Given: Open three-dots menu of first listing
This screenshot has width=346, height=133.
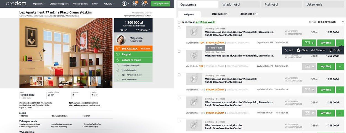Looking at the screenshot, I should point(340,43).
